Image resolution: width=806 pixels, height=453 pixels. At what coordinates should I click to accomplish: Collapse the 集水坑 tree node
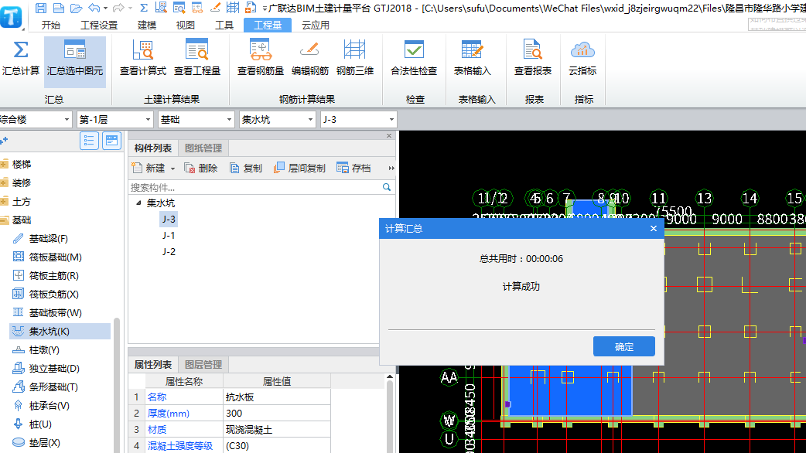coord(138,203)
